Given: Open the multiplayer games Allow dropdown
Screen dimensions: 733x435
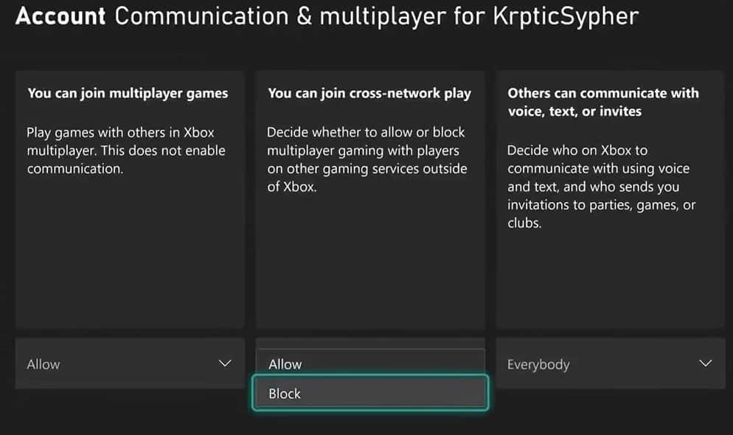Looking at the screenshot, I should (129, 363).
